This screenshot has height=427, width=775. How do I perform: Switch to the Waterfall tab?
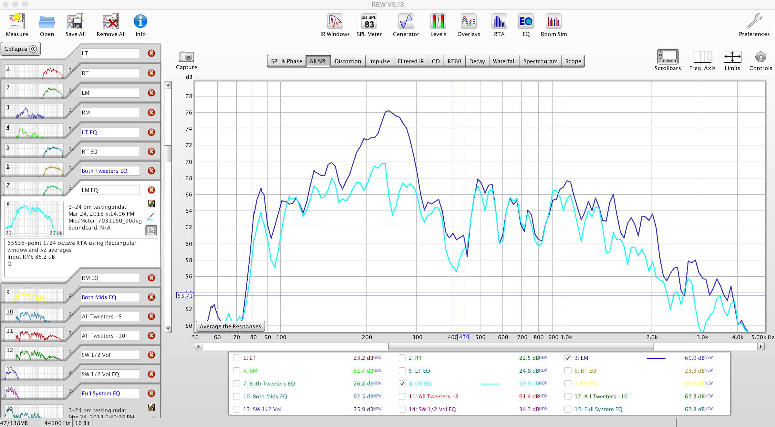(504, 61)
